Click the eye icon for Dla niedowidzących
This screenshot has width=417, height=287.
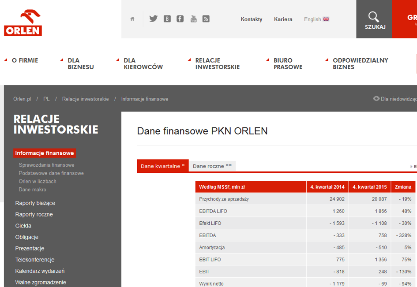[x=376, y=99]
